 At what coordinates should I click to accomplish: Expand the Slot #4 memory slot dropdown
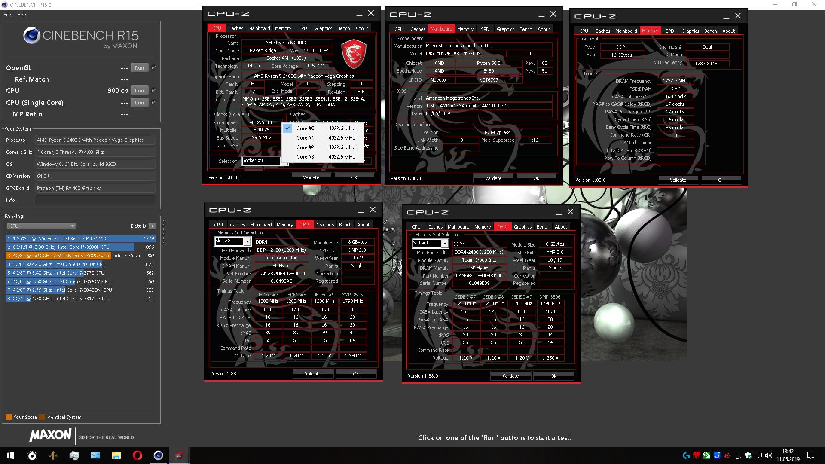(x=444, y=244)
